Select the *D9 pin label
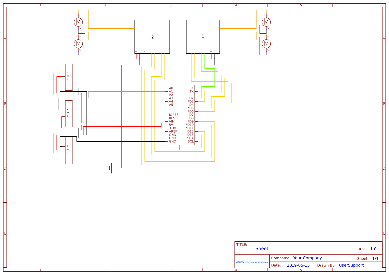 coord(191,121)
